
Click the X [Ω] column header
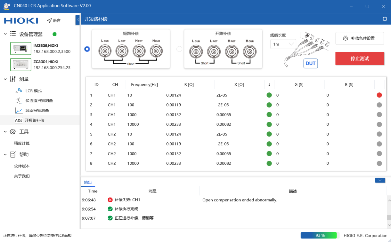(239, 84)
